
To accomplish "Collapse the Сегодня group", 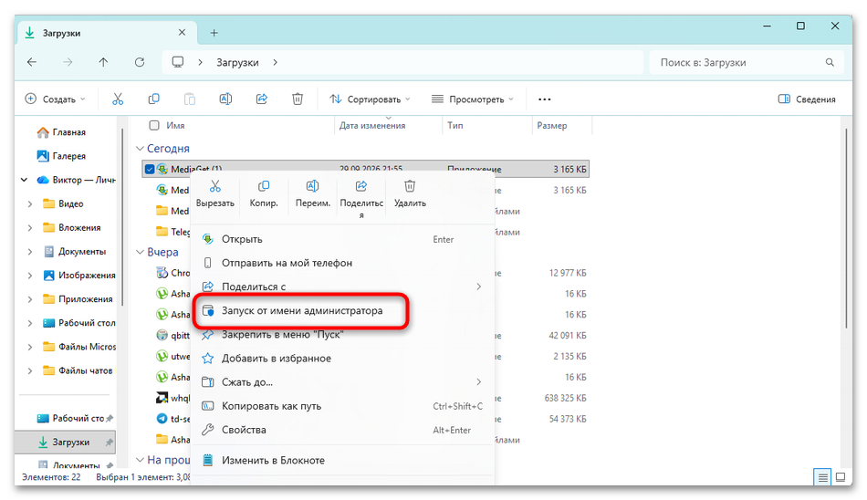I will (x=140, y=149).
